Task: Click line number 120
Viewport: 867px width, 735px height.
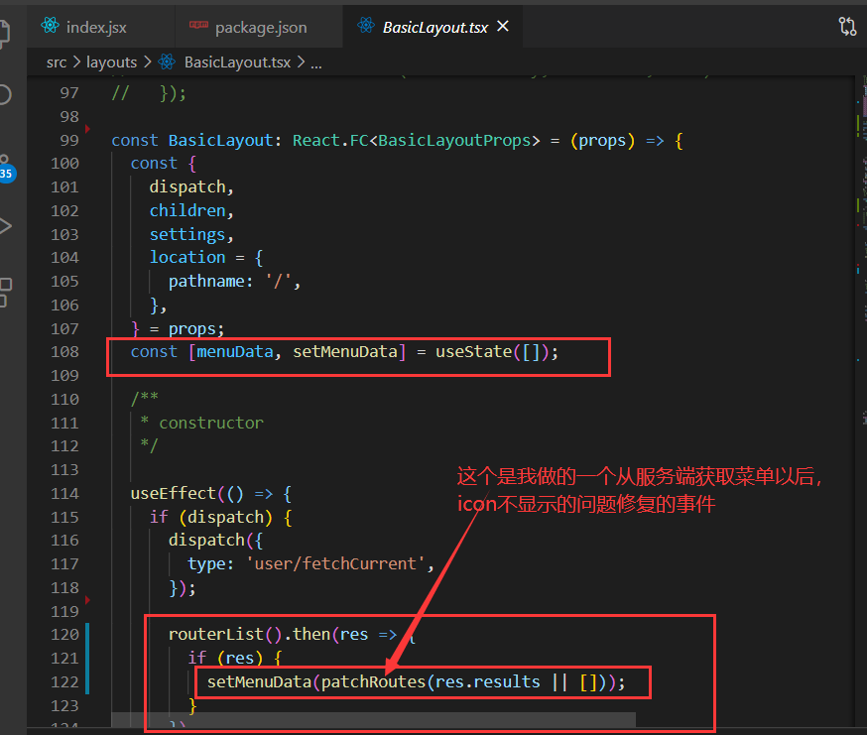Action: point(64,635)
